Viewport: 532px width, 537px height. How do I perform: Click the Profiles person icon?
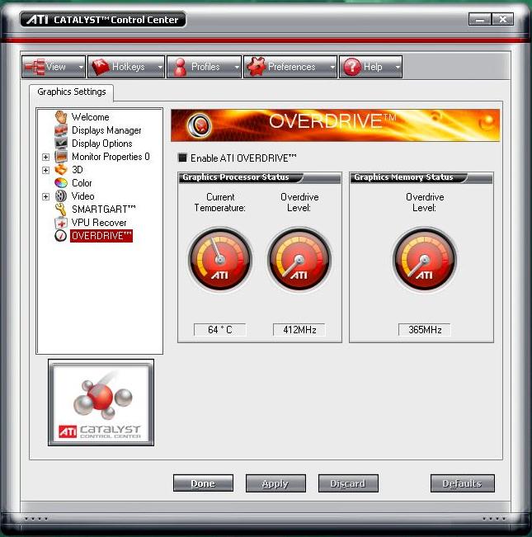(180, 67)
